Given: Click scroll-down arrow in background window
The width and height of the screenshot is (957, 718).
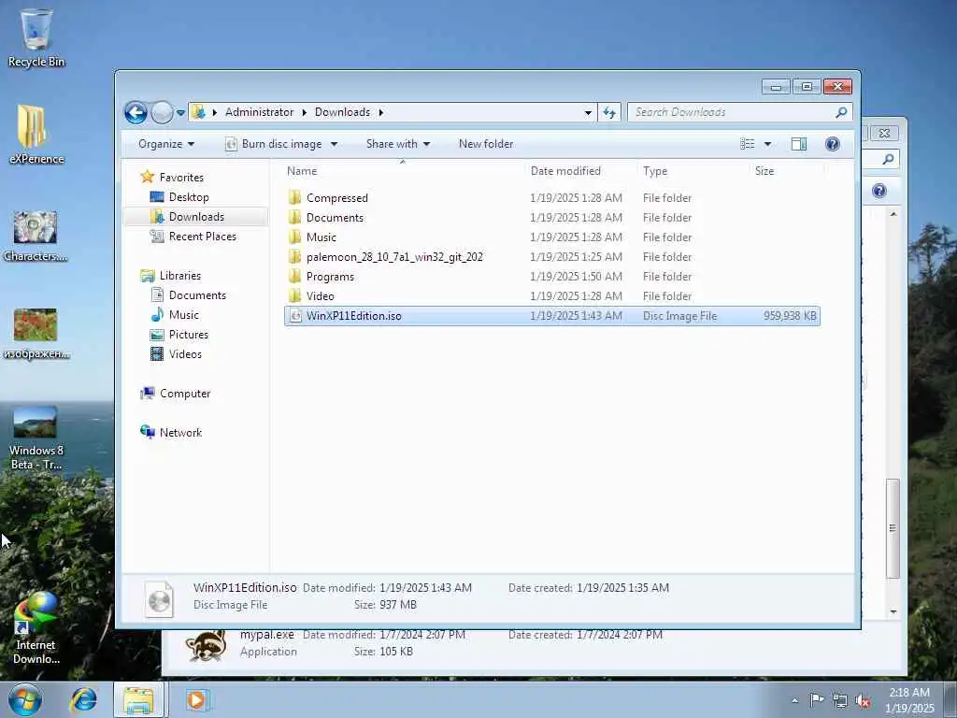Looking at the screenshot, I should (x=893, y=611).
